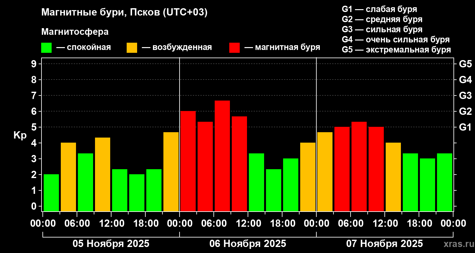Select the tallest red bar on 07 November
This screenshot has height=253, width=475.
tap(359, 166)
